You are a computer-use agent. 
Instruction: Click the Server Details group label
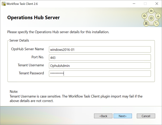(x=19, y=40)
